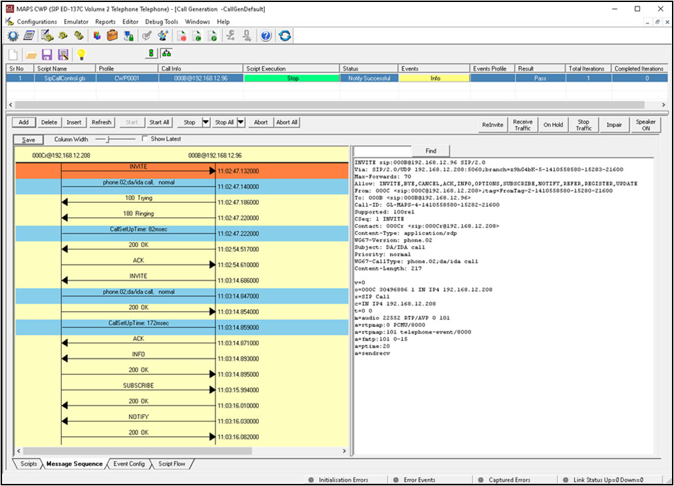Image resolution: width=674 pixels, height=486 pixels.
Task: Click the Stop Traffic button
Action: coord(584,125)
